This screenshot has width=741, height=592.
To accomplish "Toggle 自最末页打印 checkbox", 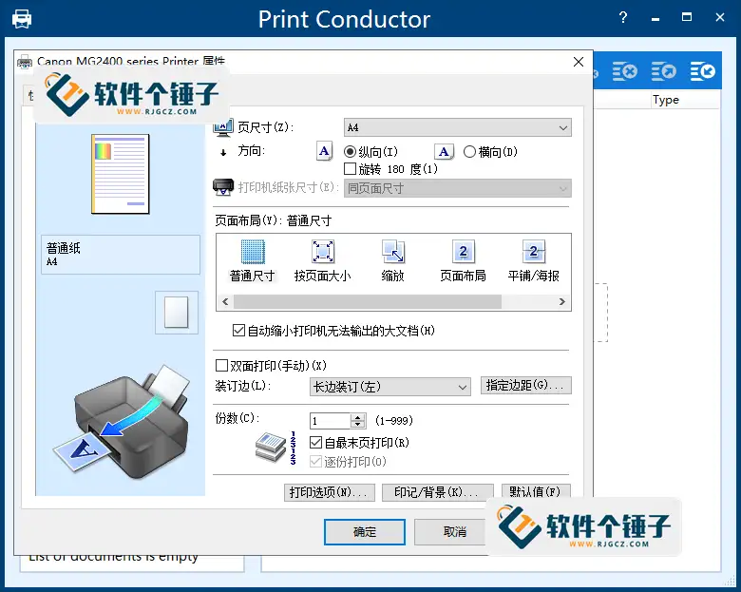I will (315, 443).
